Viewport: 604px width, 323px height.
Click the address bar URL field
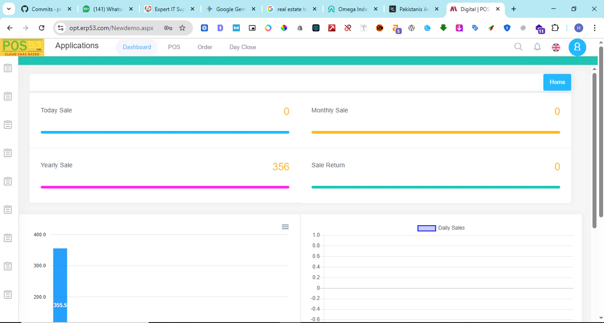112,28
